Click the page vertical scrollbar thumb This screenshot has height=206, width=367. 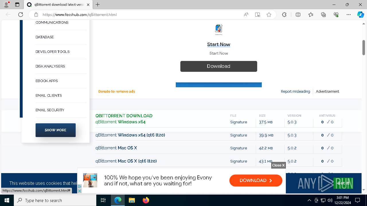364,47
